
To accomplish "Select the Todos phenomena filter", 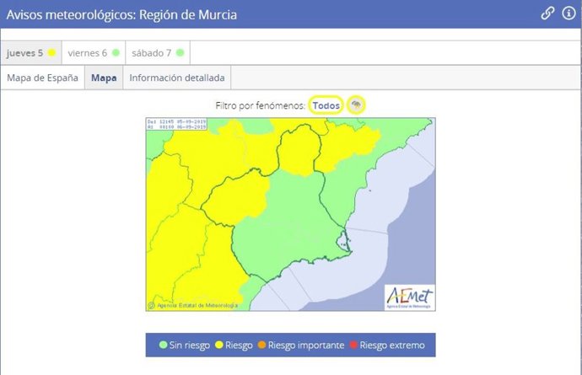I will 326,105.
